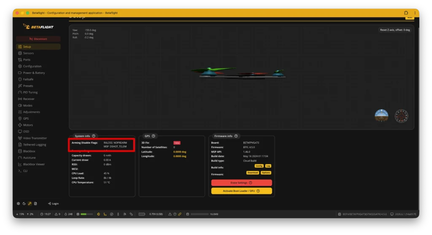Screen dimensions: 432x235
Task: Click the Firmware Options button
Action: (266, 173)
